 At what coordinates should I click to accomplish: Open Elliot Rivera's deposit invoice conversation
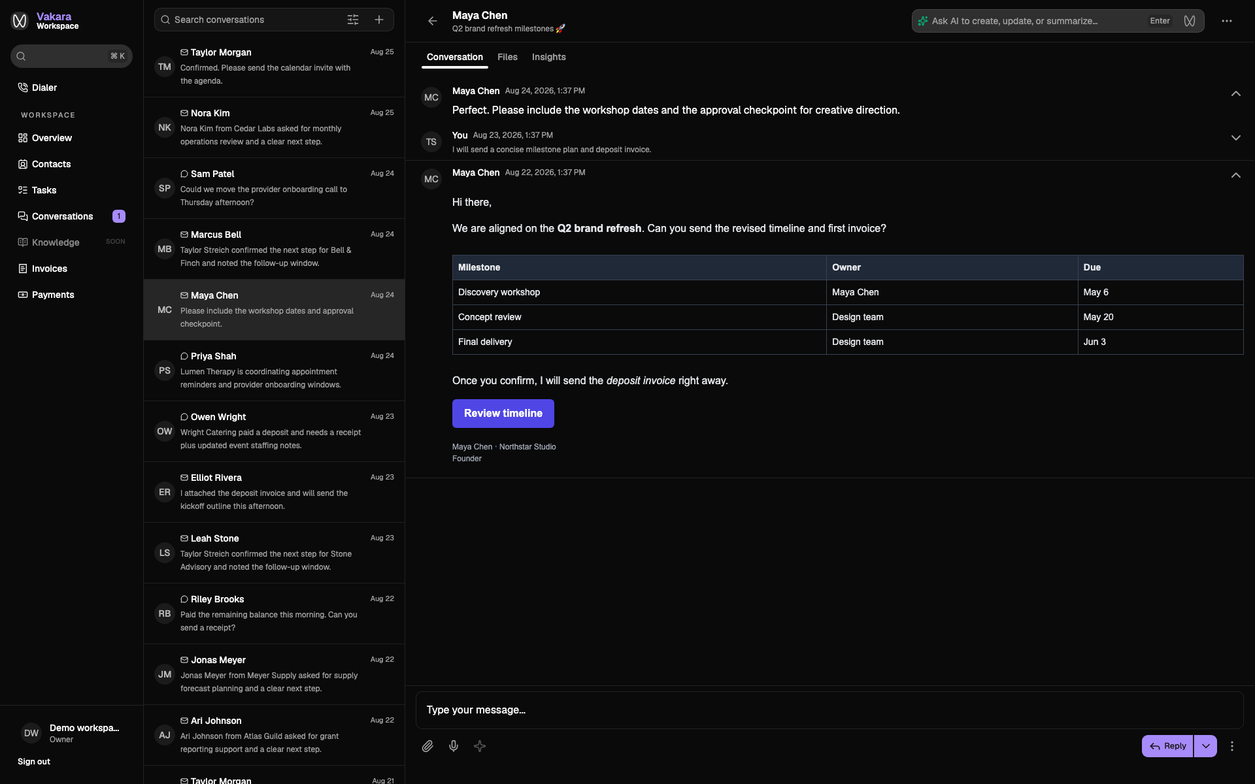275,492
